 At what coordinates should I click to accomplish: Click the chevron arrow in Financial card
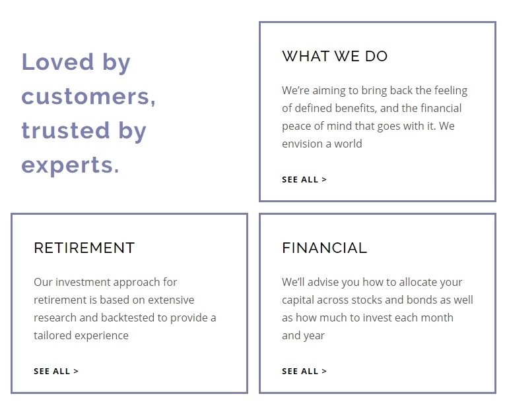324,372
